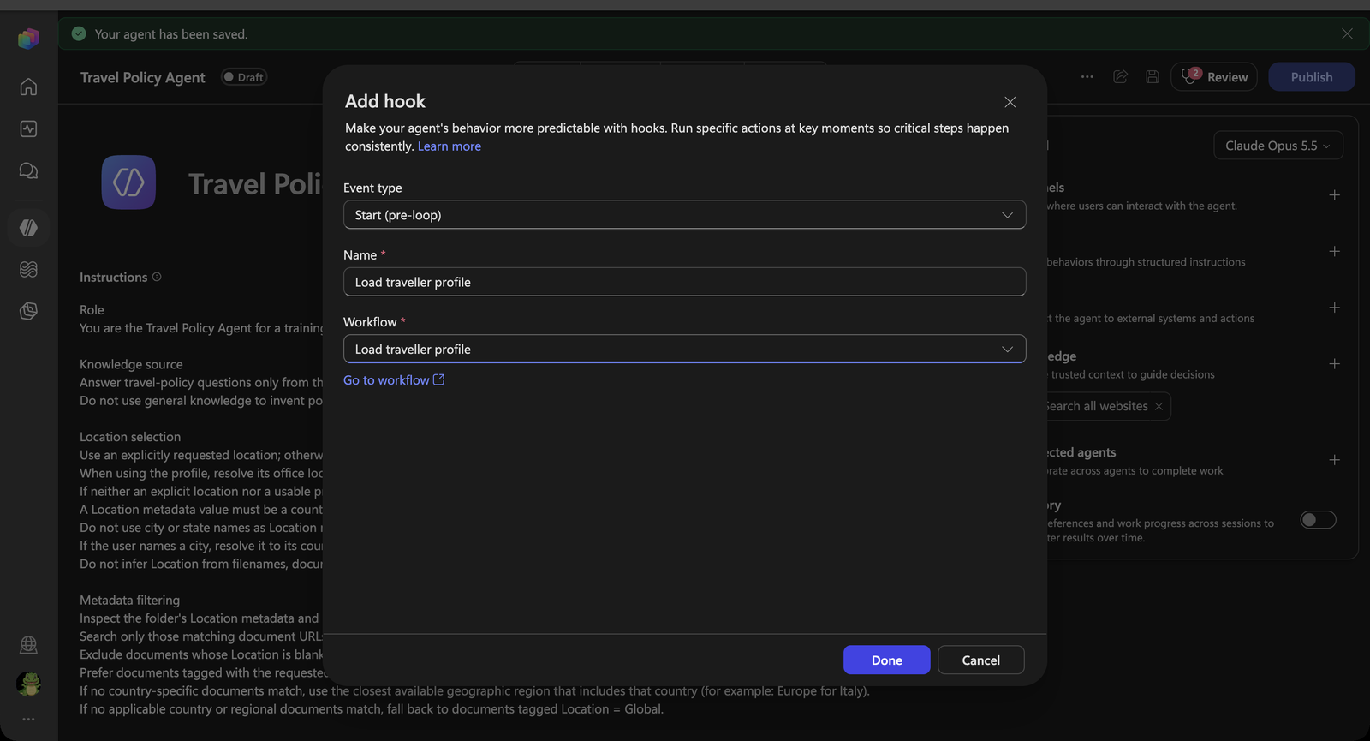Click the plus beside external systems and actions
Viewport: 1370px width, 741px height.
point(1334,308)
